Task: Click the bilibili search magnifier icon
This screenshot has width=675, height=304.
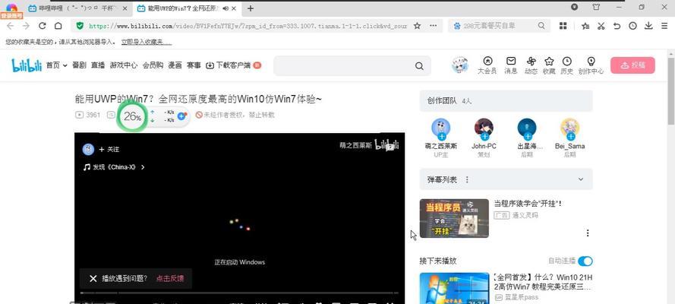Action: (x=419, y=66)
